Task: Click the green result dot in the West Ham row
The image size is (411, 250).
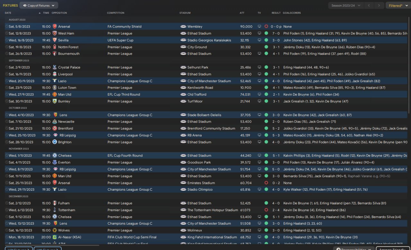Action: 266,33
